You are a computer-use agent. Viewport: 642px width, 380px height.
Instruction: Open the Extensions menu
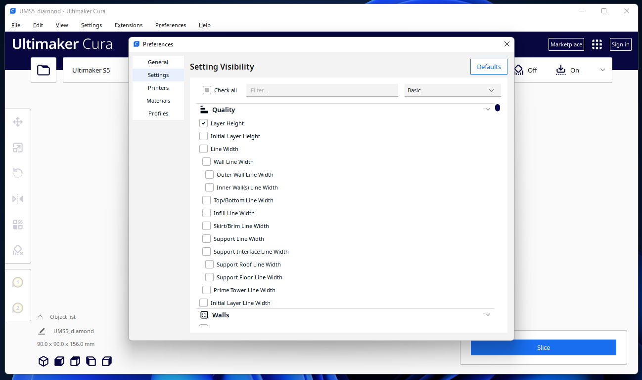(x=129, y=25)
